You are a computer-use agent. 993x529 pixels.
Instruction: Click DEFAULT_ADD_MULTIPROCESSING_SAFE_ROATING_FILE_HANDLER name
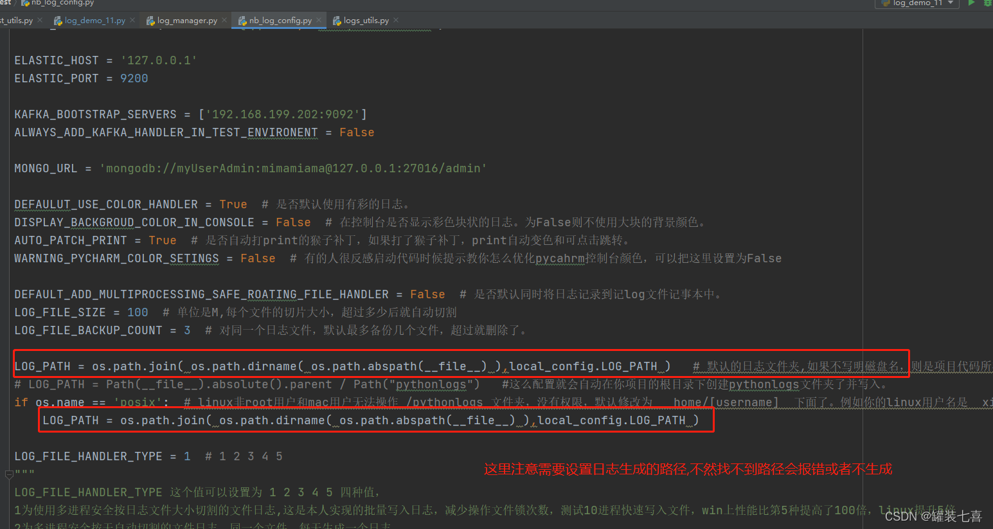tap(201, 294)
